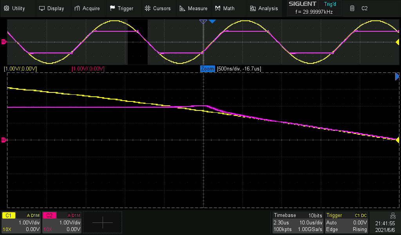
Task: Toggle channel C1 on or off
Action: [8, 215]
